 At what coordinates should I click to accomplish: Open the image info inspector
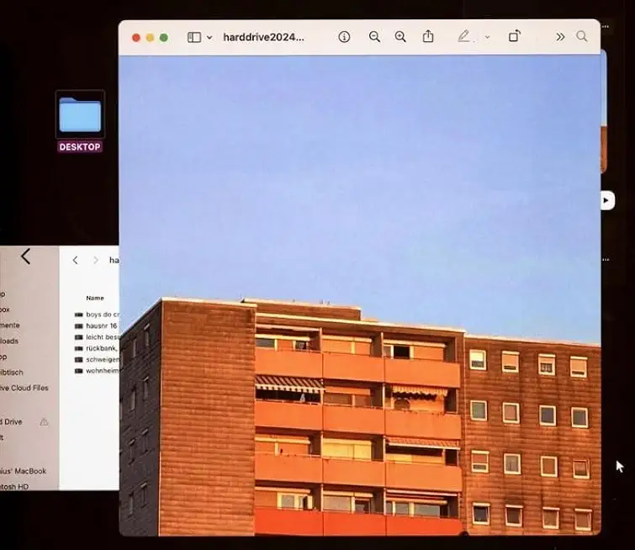tap(344, 37)
